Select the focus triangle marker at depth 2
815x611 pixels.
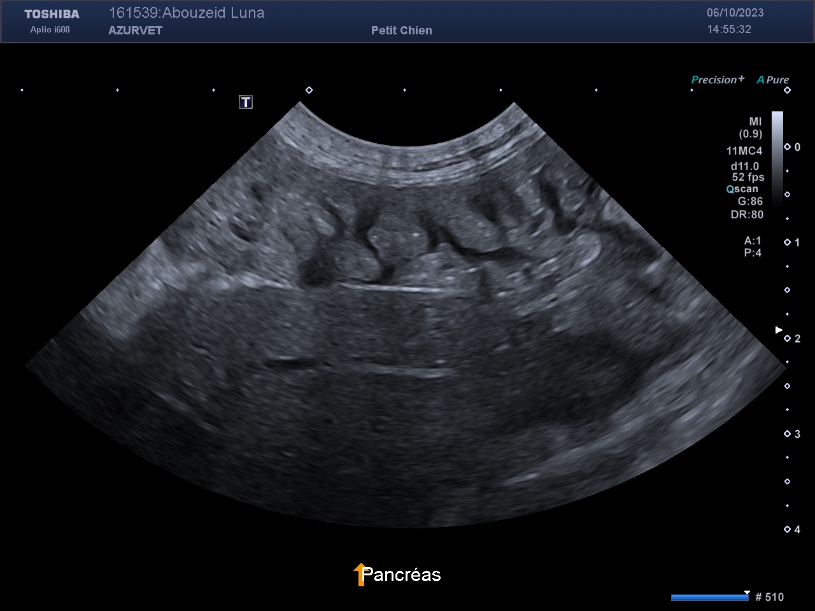778,330
